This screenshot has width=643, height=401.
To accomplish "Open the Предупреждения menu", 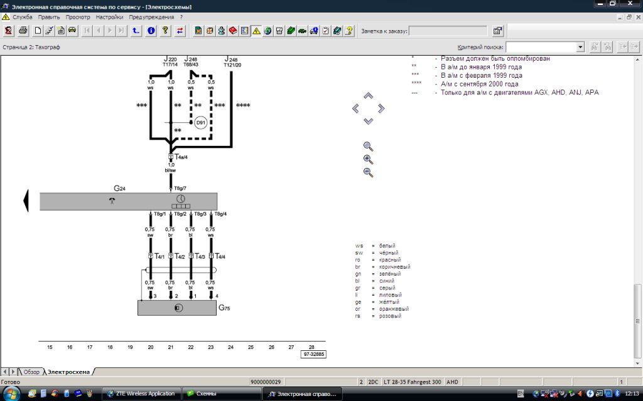I will tap(151, 17).
